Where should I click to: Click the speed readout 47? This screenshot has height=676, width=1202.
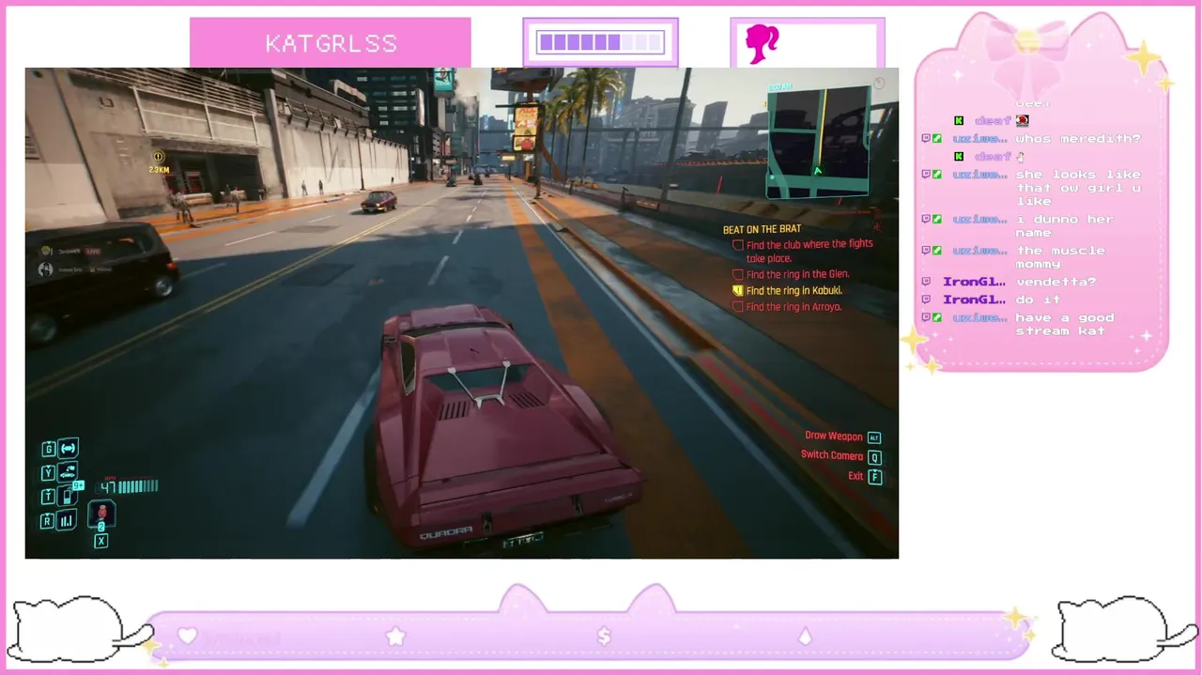pyautogui.click(x=108, y=486)
